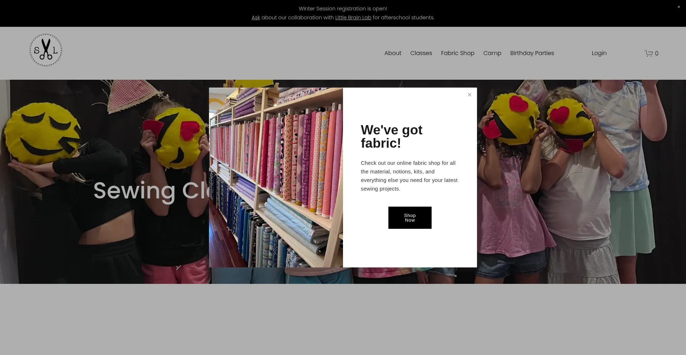The height and width of the screenshot is (355, 686).
Task: Dismiss the top announcement bar
Action: pos(678,7)
